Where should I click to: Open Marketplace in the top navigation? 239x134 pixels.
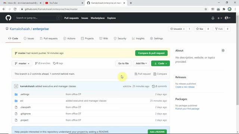tap(98, 18)
